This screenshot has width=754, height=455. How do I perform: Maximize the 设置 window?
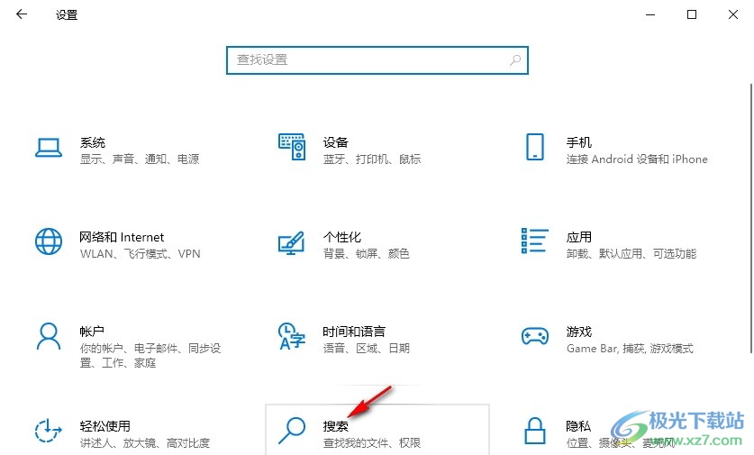692,15
